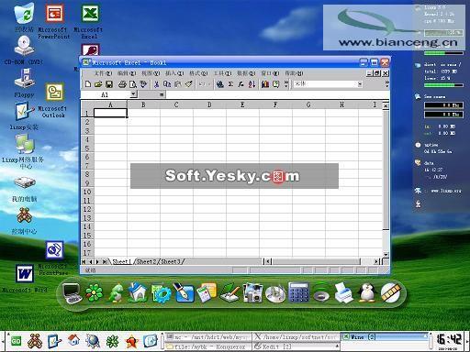The width and height of the screenshot is (470, 352).
Task: Open the font name dropdown list
Action: pos(360,84)
